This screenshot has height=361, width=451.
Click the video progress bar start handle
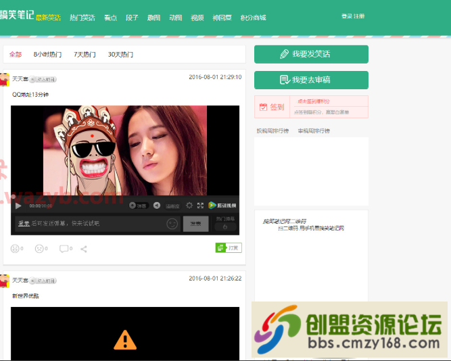click(14, 197)
